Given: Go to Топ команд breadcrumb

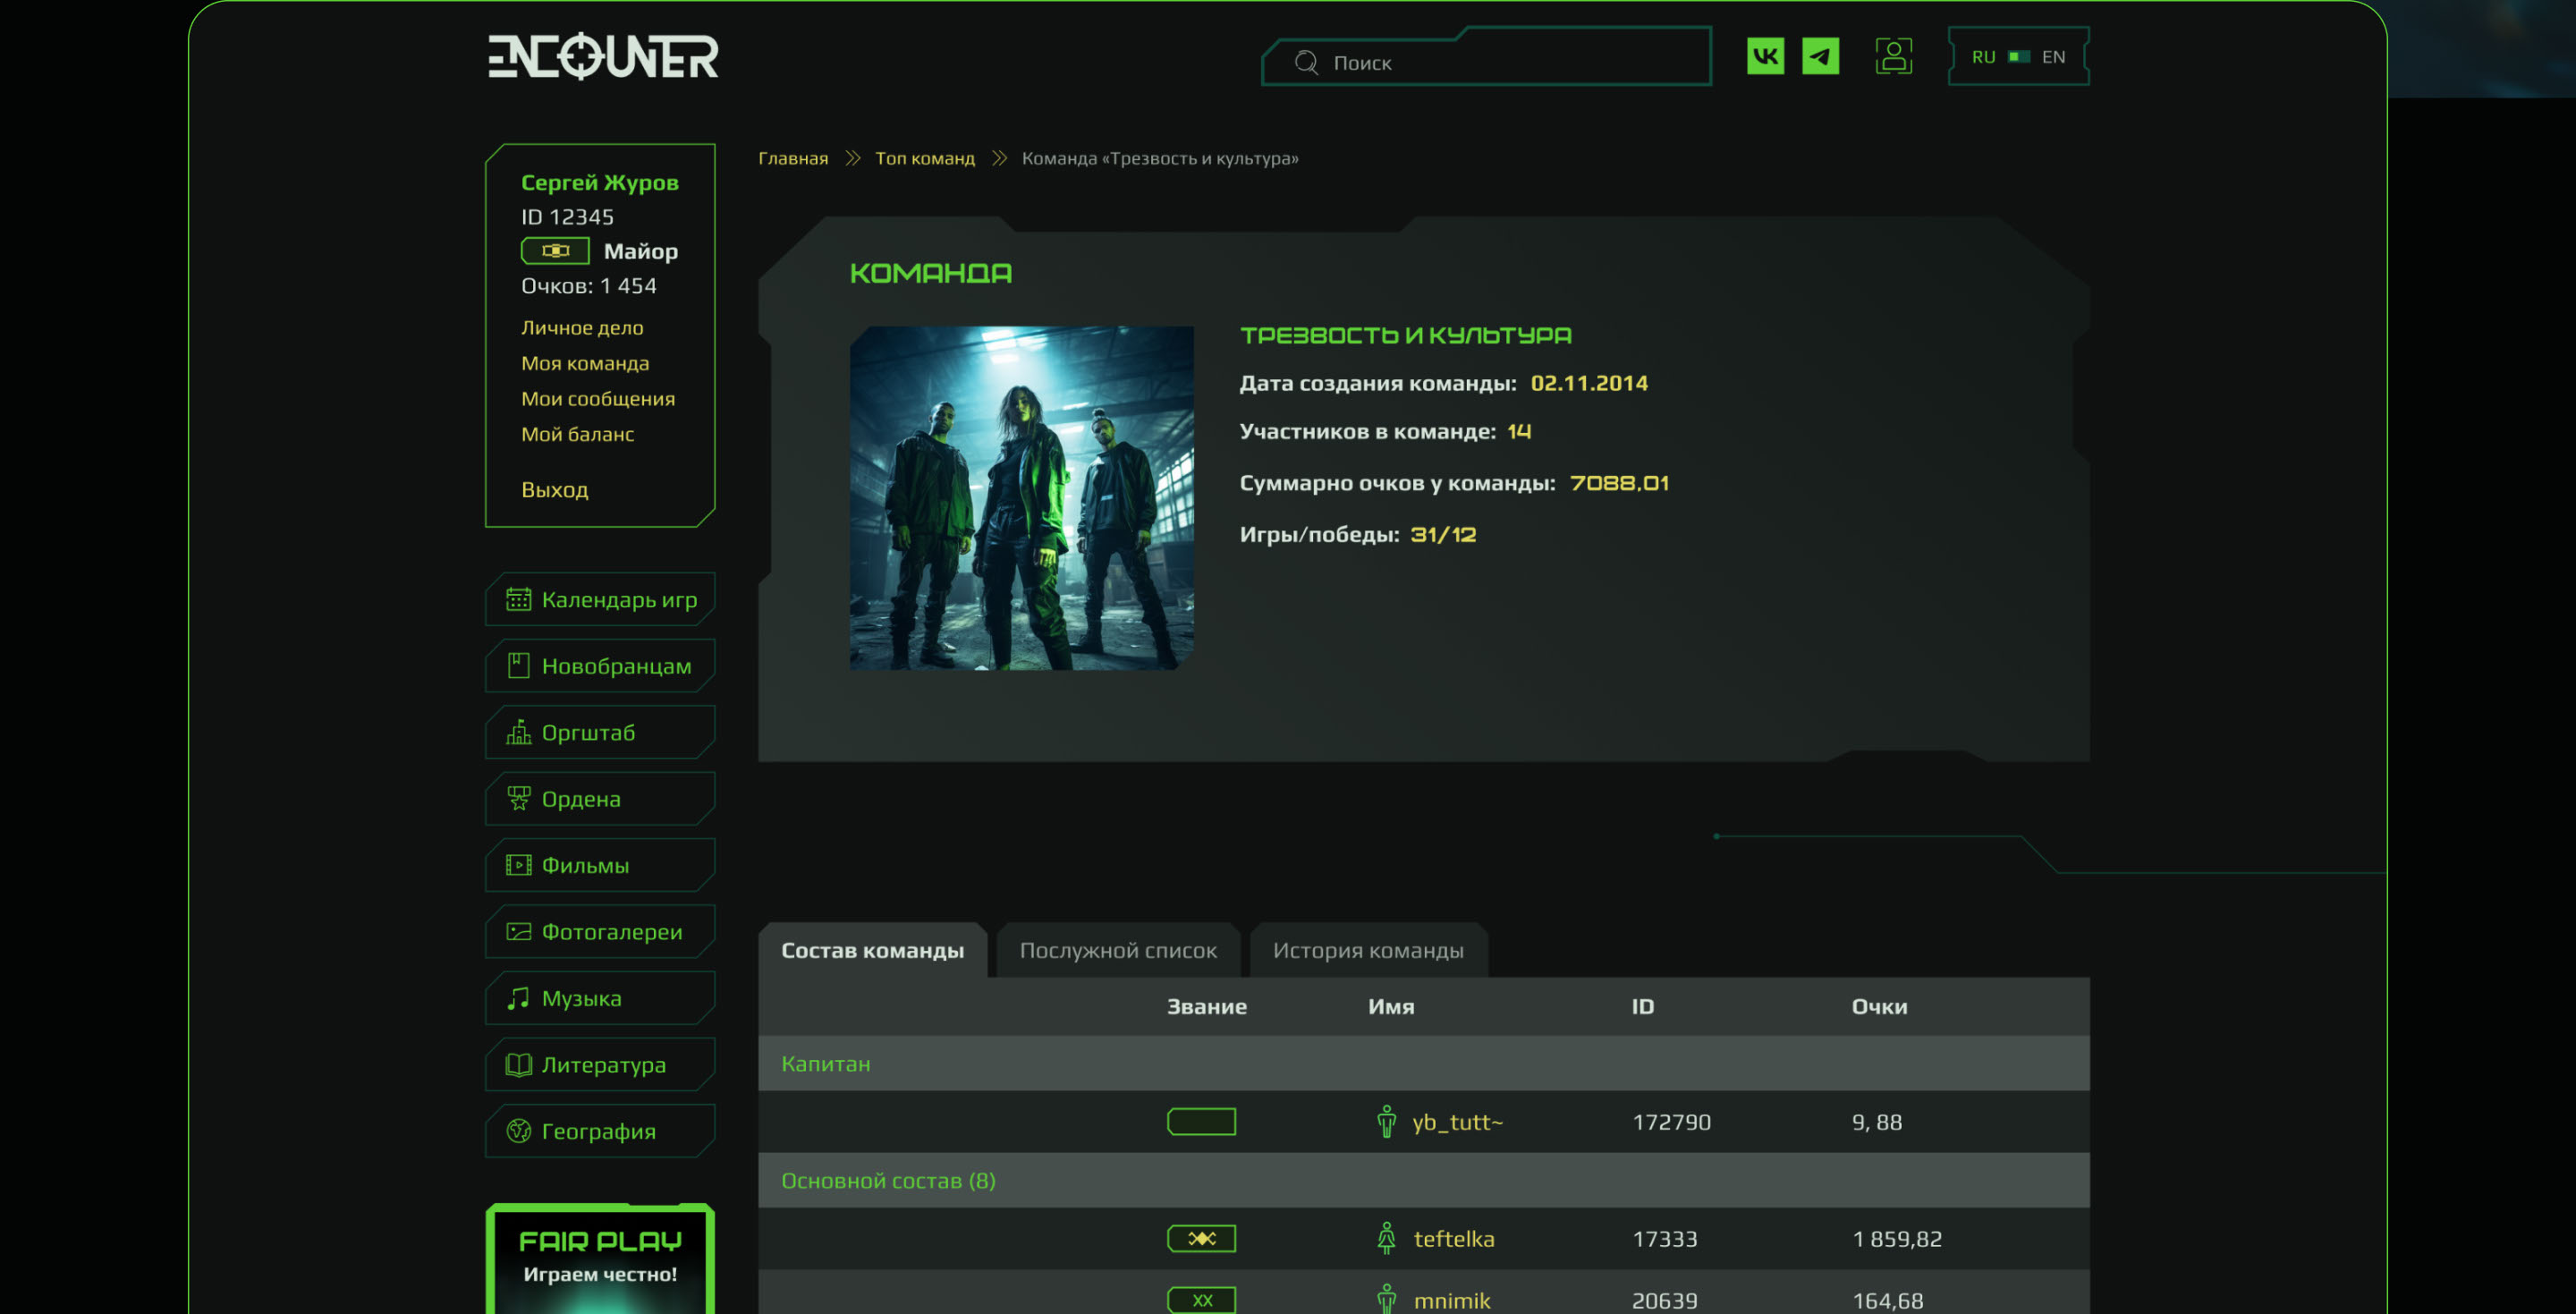Looking at the screenshot, I should point(924,158).
